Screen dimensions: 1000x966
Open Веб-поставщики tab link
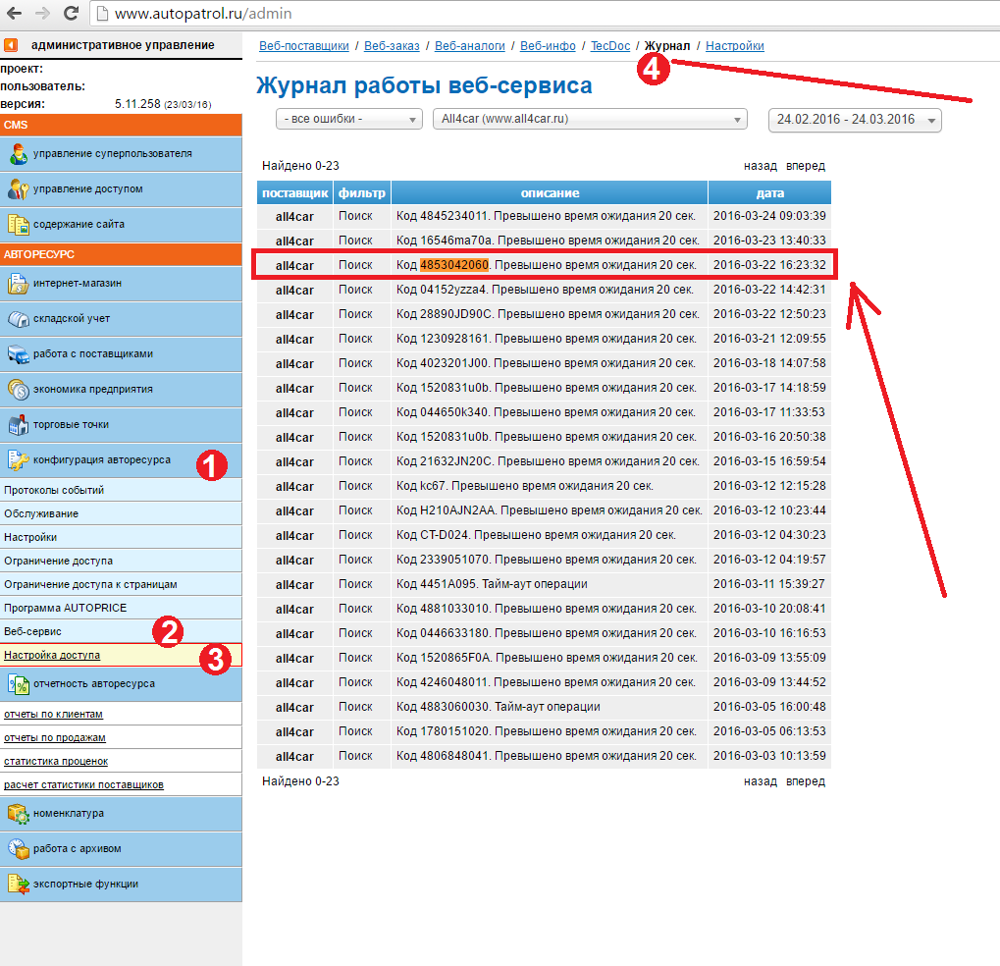click(303, 46)
